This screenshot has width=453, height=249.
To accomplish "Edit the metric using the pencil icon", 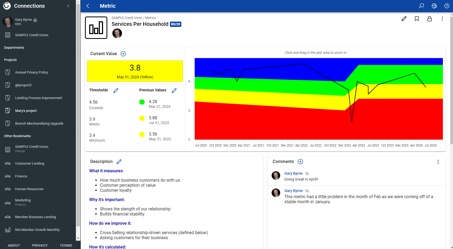I will coord(404,19).
